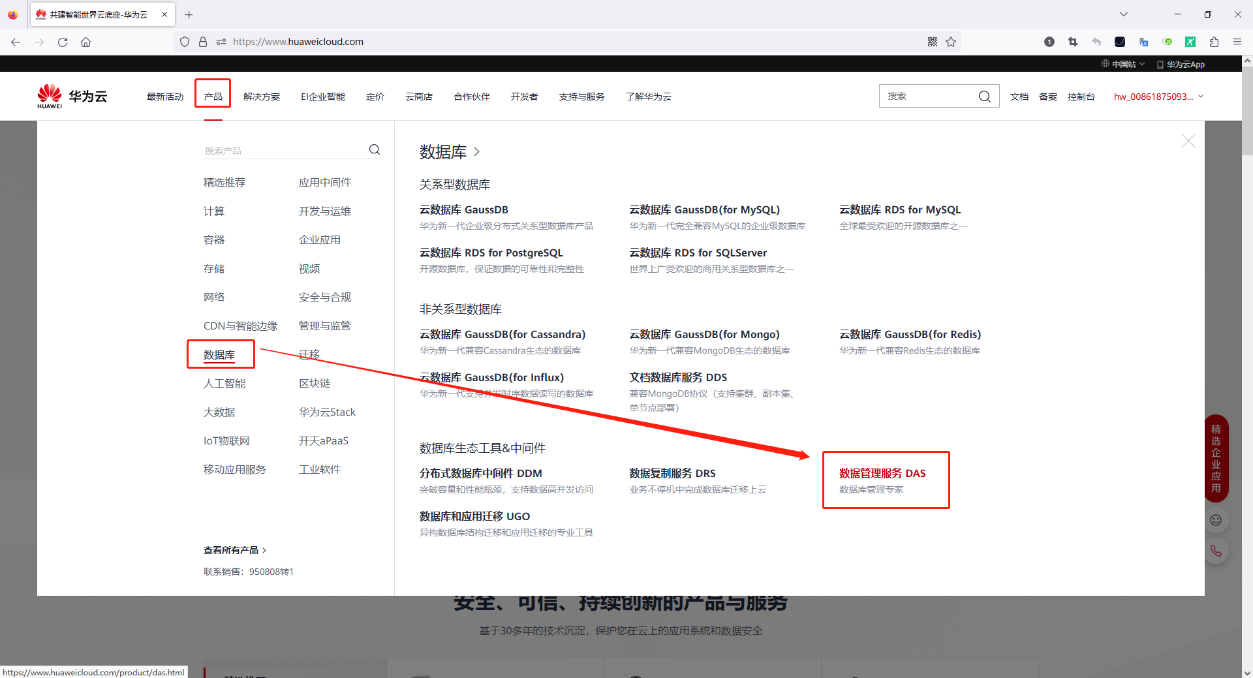Click the phone contact icon on the right edge

(1216, 551)
